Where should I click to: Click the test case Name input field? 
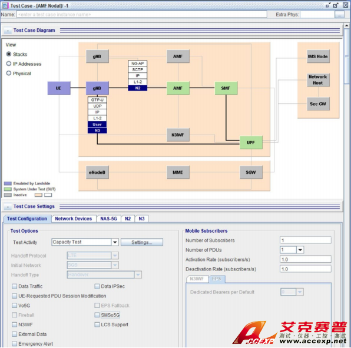(x=141, y=15)
